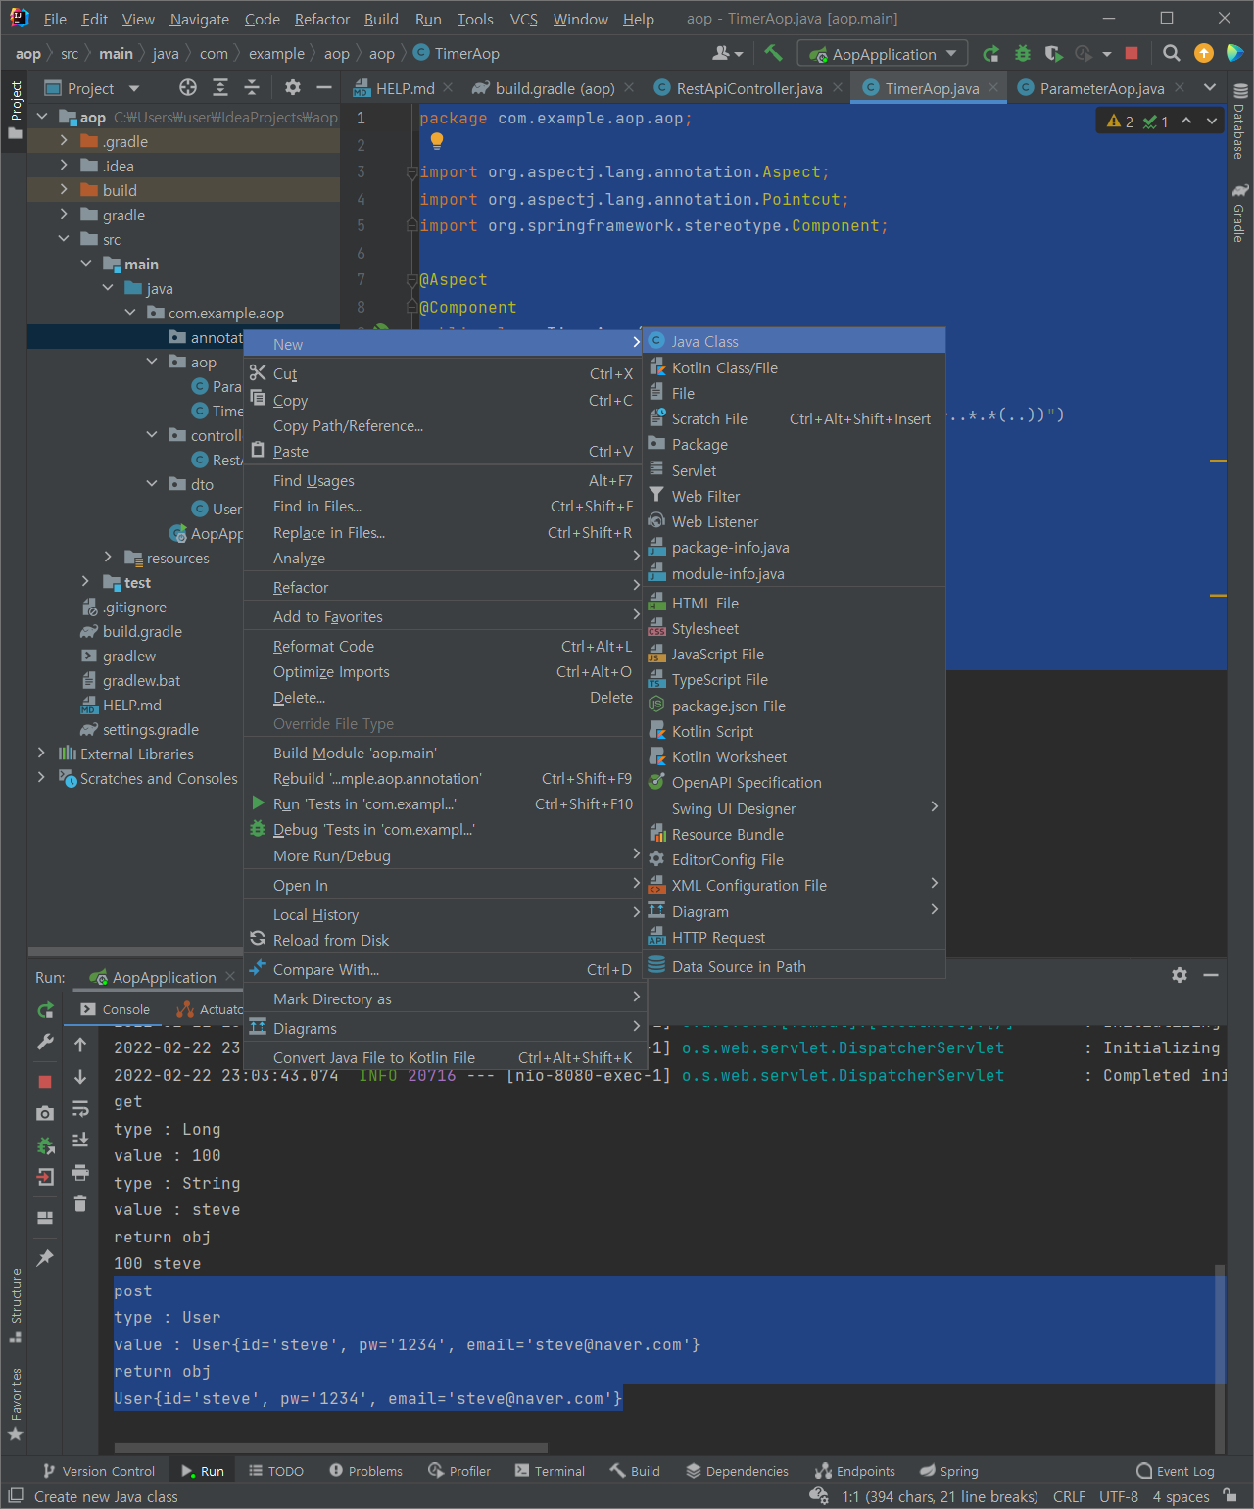Select Java Class from New submenu
1254x1509 pixels.
pyautogui.click(x=794, y=341)
